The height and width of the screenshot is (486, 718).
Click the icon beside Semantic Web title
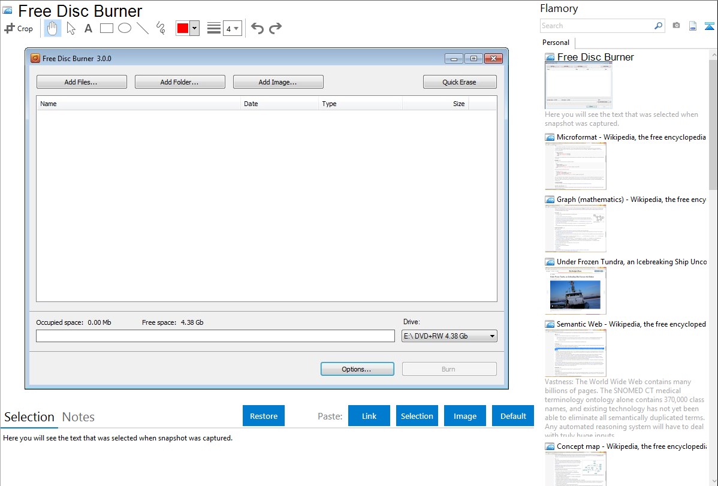point(550,324)
